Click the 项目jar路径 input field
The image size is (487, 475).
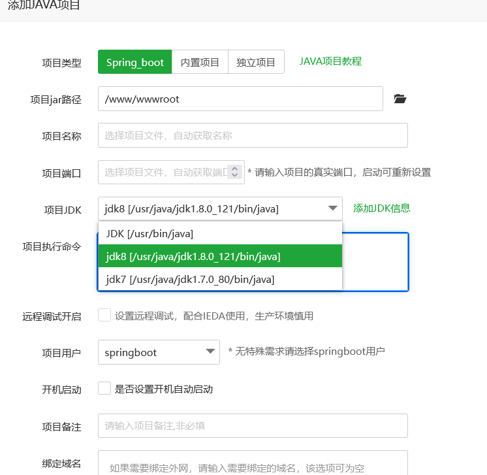[240, 99]
